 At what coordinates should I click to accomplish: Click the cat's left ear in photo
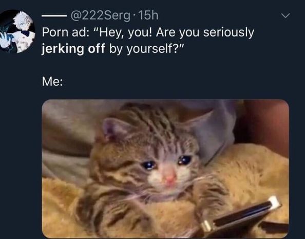(x=115, y=127)
